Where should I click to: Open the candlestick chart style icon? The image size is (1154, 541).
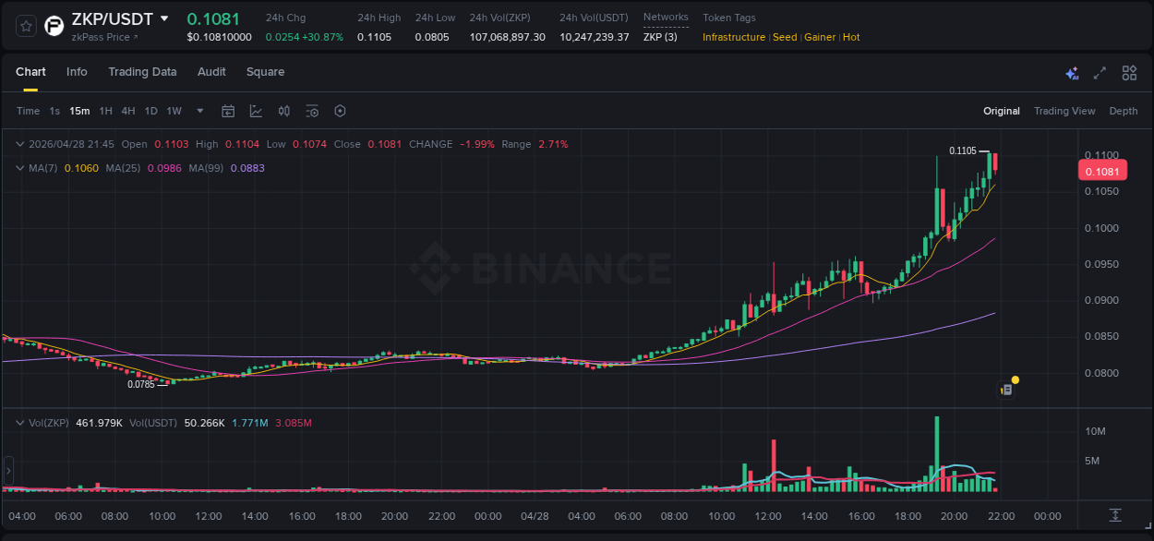[x=284, y=111]
